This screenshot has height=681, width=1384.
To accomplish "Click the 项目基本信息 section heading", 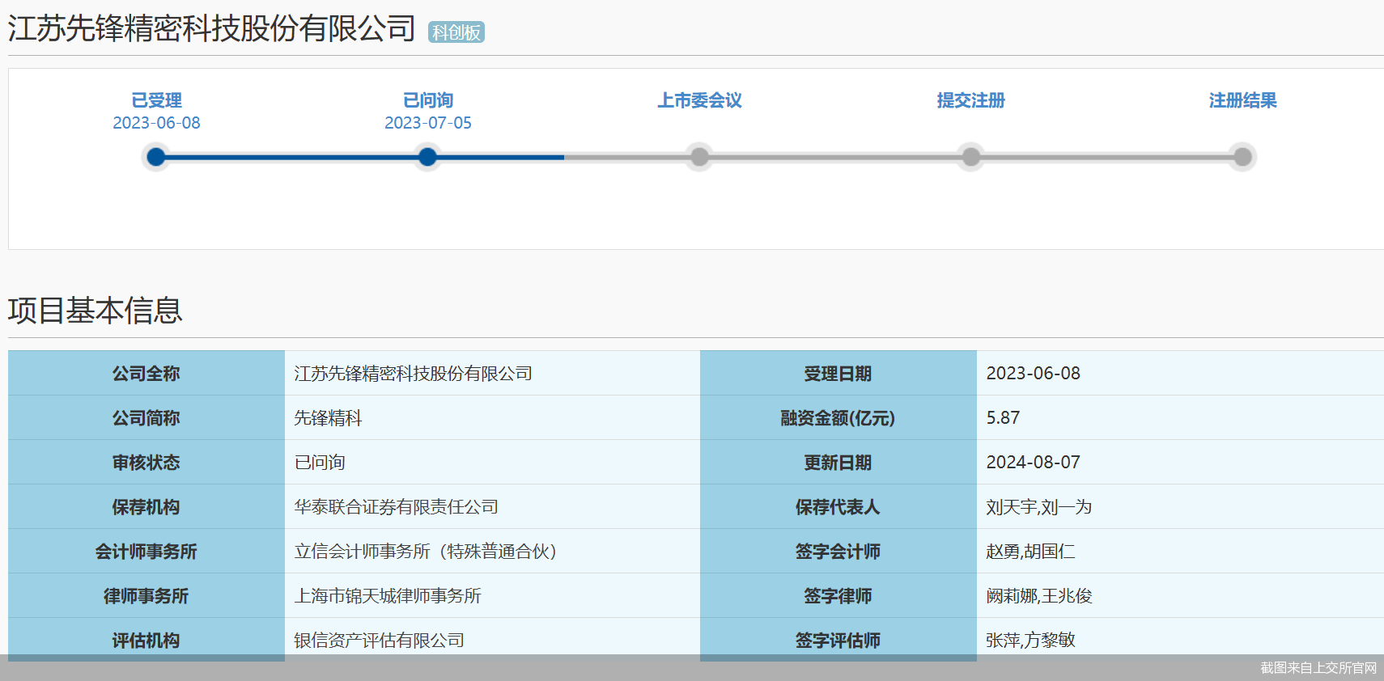I will tap(96, 311).
